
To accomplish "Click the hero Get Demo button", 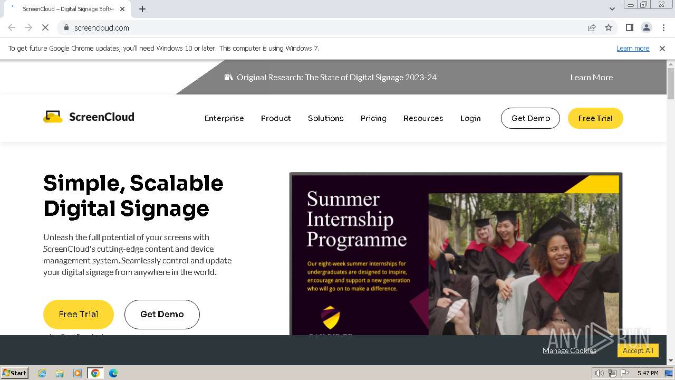I will (162, 314).
